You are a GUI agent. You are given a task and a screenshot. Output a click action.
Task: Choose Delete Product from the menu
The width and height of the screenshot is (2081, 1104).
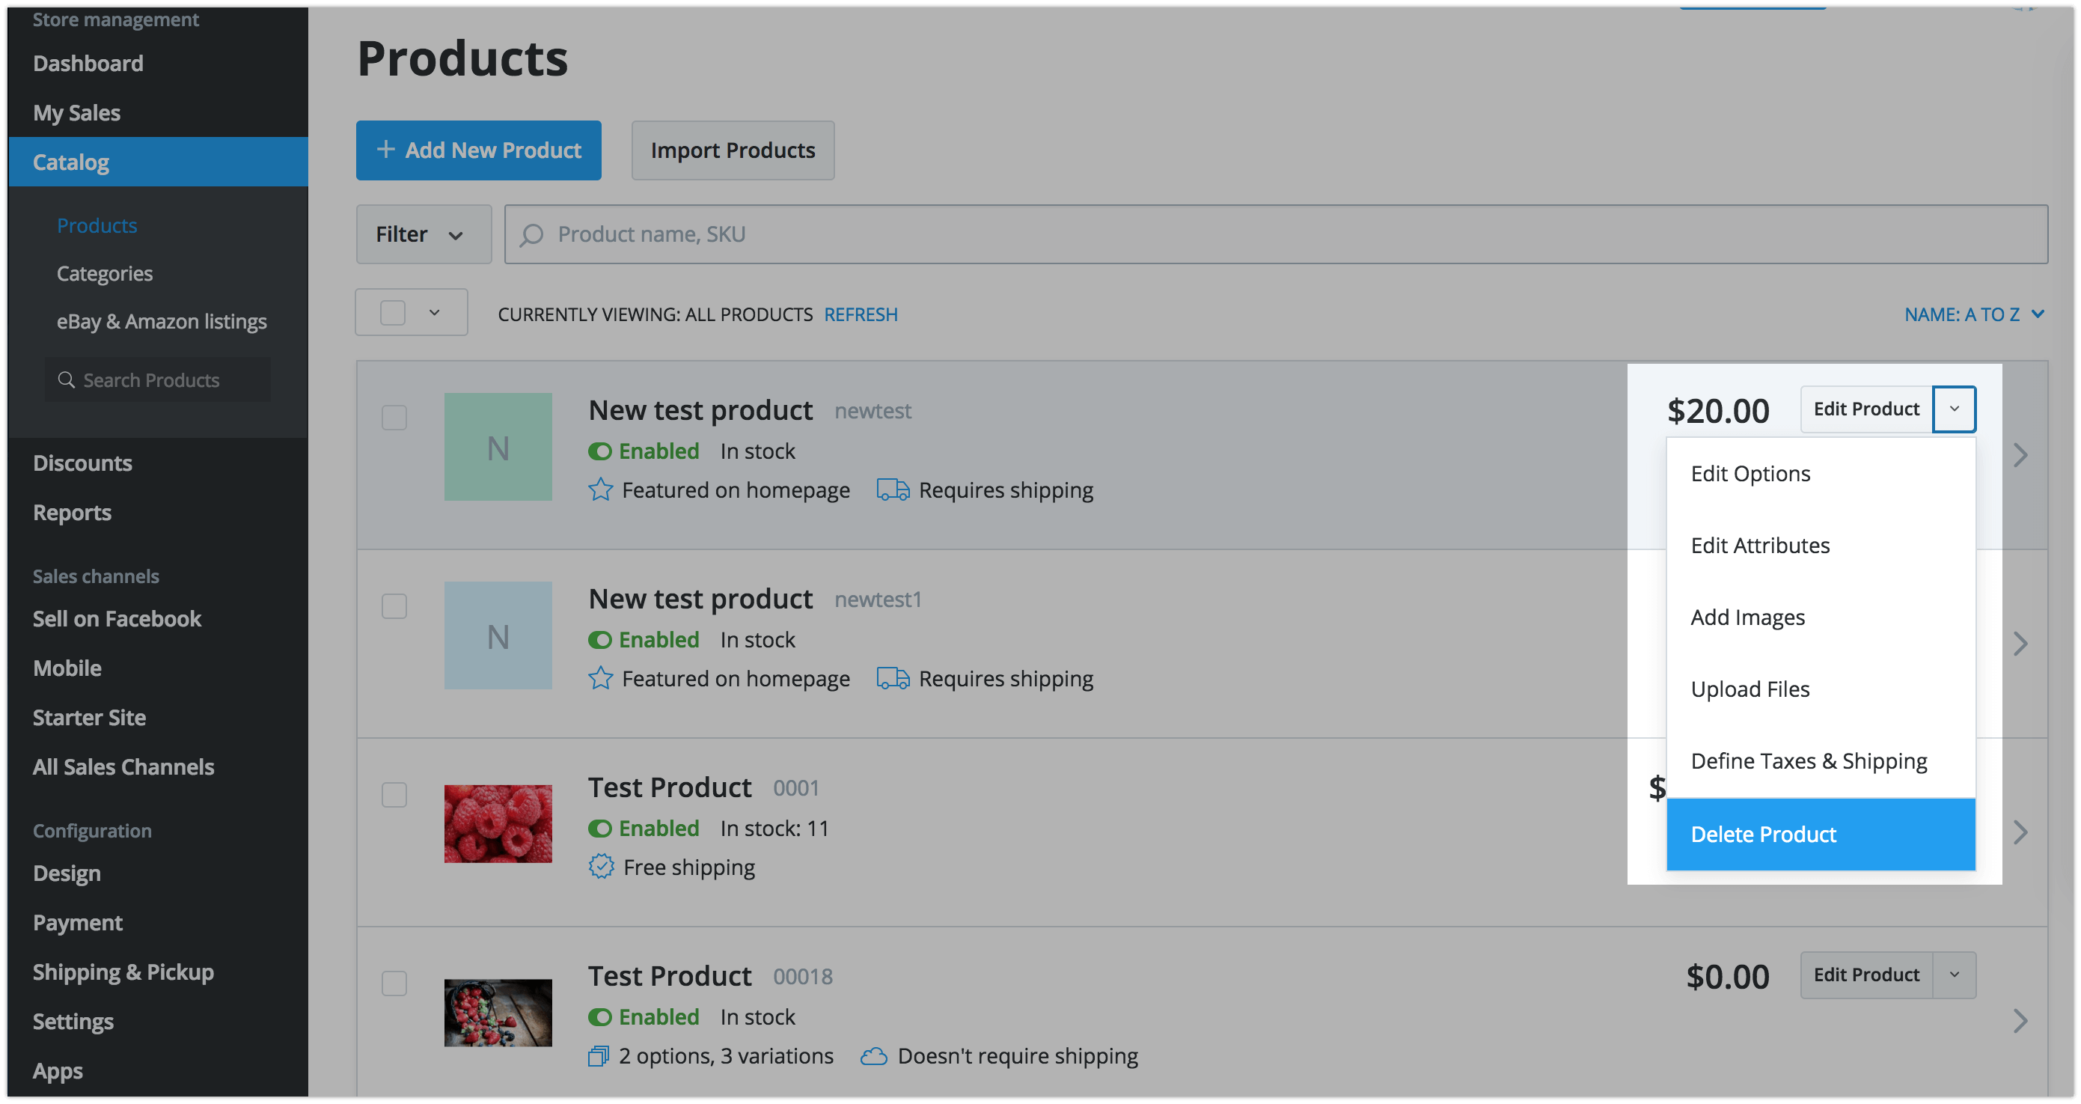point(1820,834)
